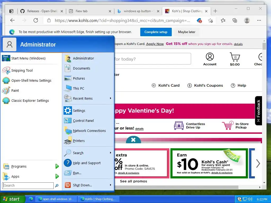This screenshot has height=203, width=271.
Task: Open Edge Favorites list
Action: pyautogui.click(x=223, y=21)
